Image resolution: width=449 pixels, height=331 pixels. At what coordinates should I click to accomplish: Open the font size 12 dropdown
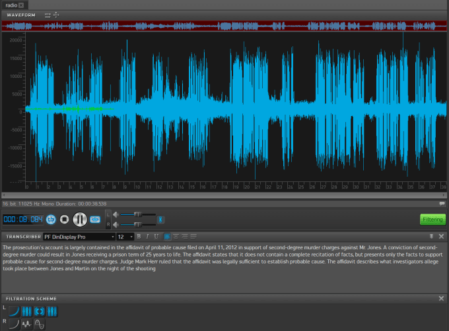coord(125,237)
